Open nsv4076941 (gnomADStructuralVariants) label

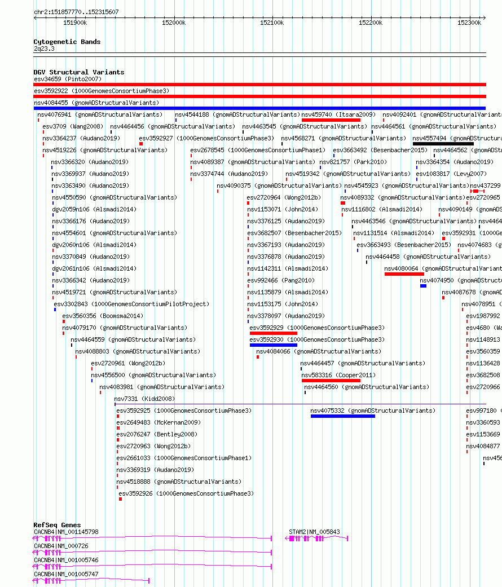[x=100, y=114]
